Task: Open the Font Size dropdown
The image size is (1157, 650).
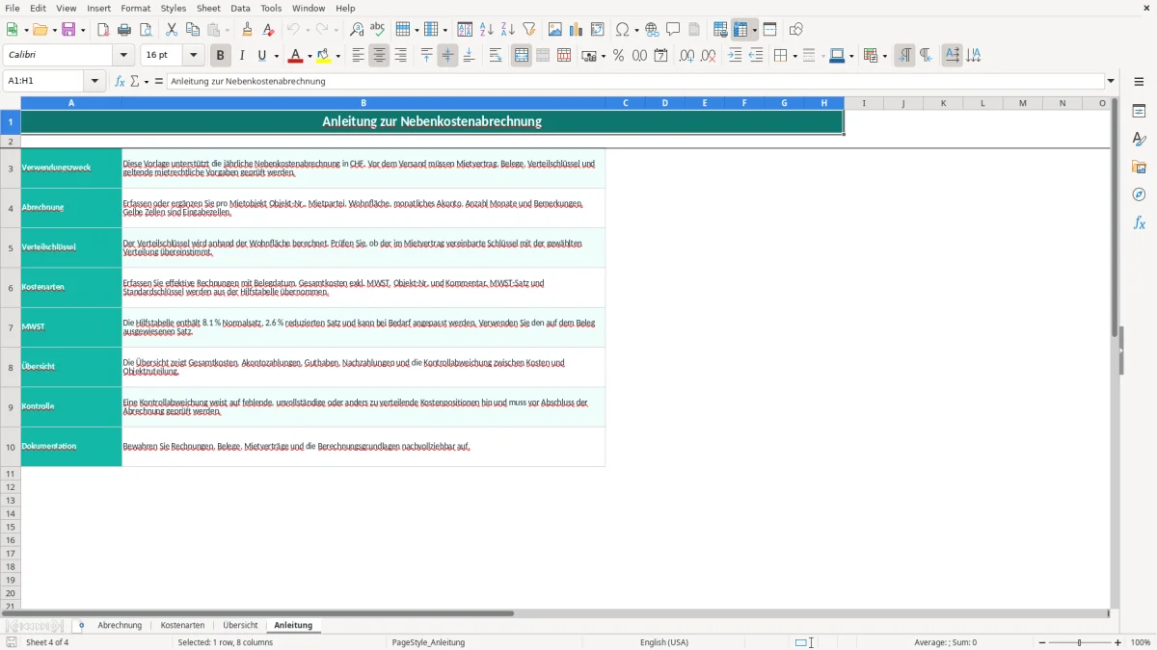Action: (193, 56)
